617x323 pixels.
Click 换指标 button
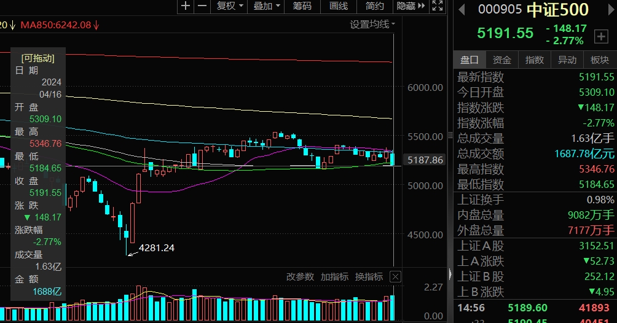click(x=369, y=277)
